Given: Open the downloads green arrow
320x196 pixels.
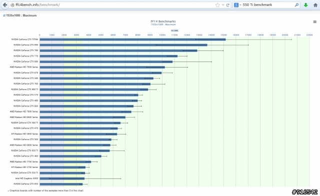Looking at the screenshot, I should [305, 5].
